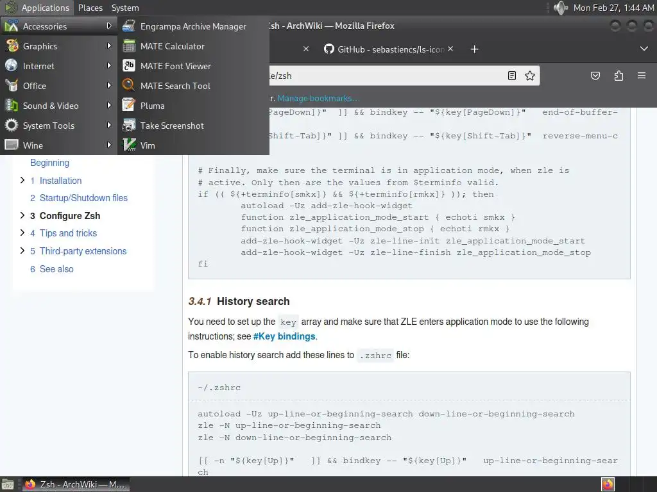Viewport: 657px width, 492px height.
Task: Bookmark this page with the star icon
Action: (x=530, y=76)
